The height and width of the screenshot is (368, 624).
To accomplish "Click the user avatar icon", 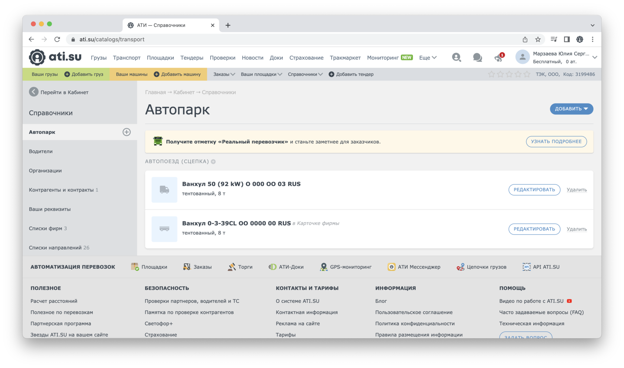I will click(x=522, y=57).
